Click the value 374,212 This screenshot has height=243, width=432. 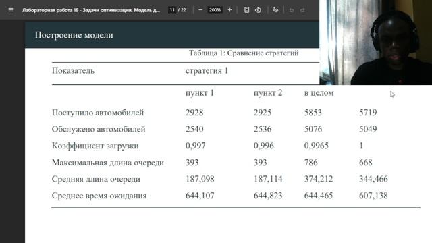click(x=319, y=179)
